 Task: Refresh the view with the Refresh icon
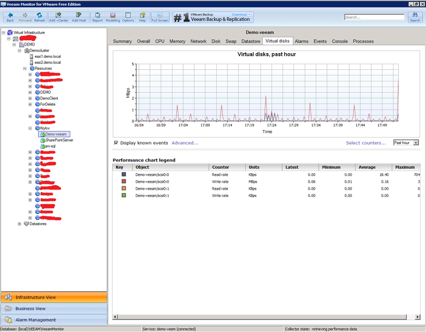(x=39, y=17)
